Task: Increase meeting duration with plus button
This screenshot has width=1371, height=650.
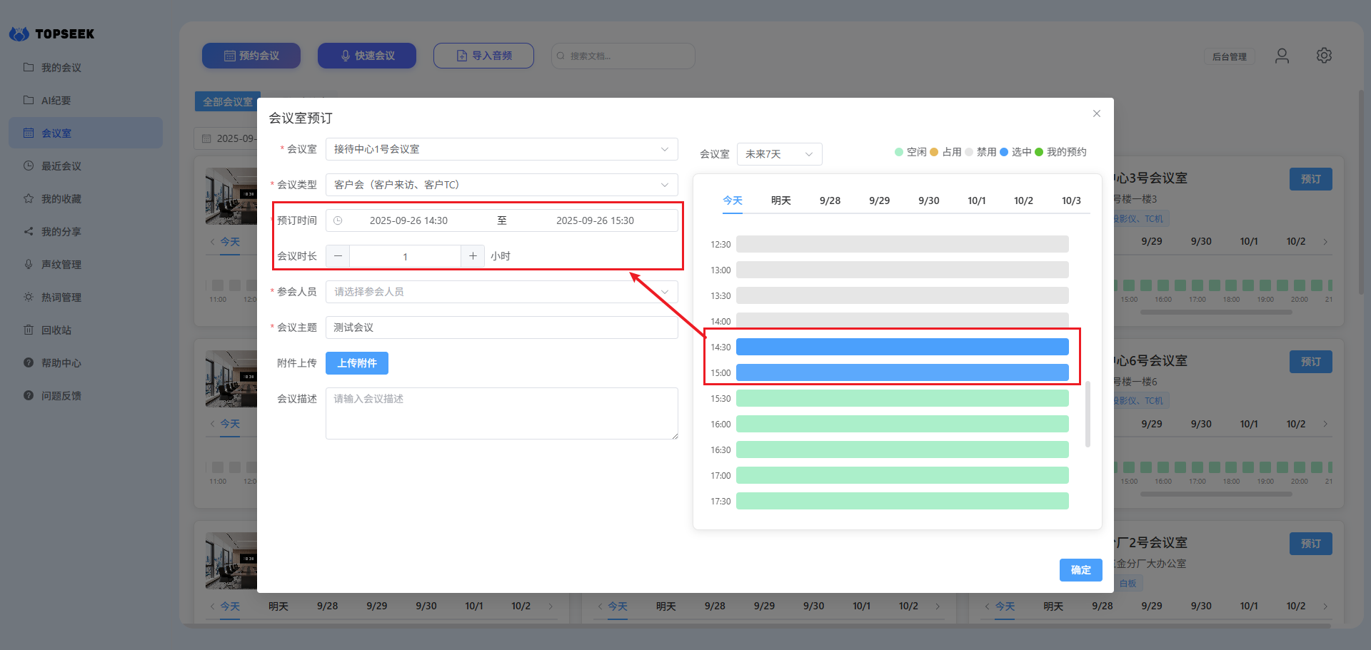Action: click(473, 256)
